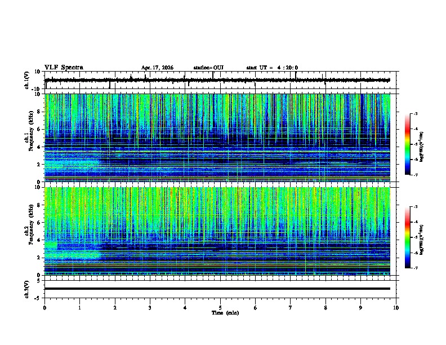This screenshot has width=446, height=345.
Task: Click the ch.3(V) axis label
Action: 26,289
